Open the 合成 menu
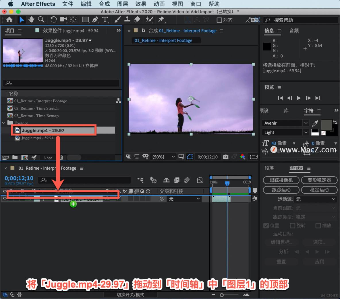 (104, 4)
